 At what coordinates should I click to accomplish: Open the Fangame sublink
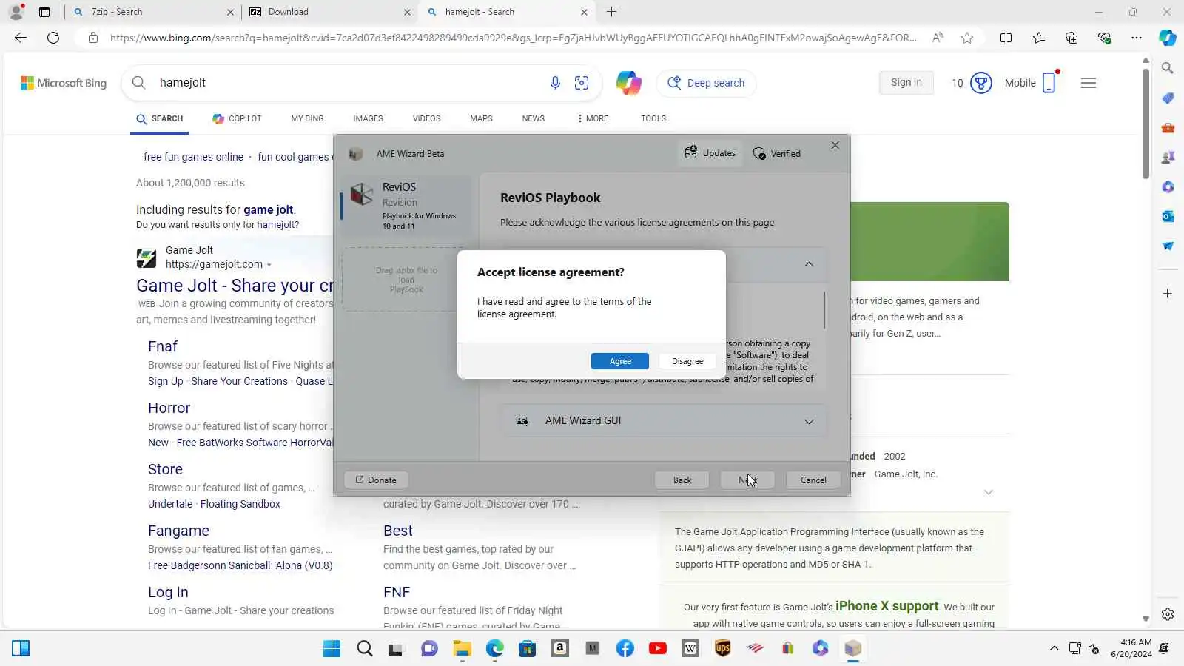click(178, 531)
